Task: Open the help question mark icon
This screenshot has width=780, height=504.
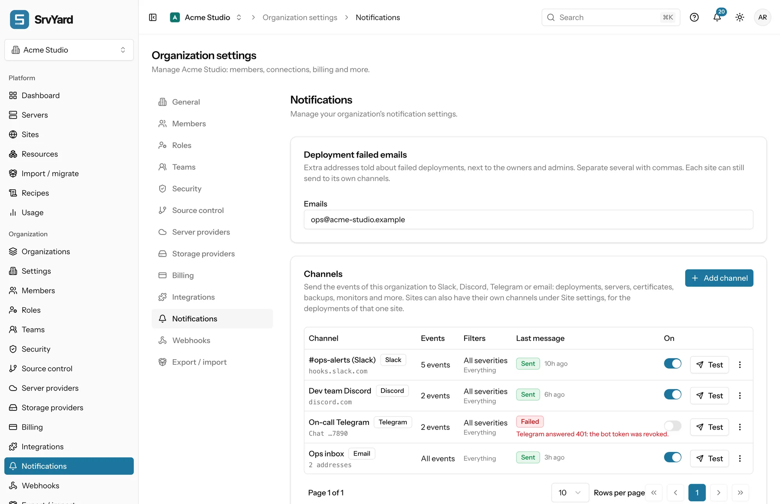Action: (694, 18)
